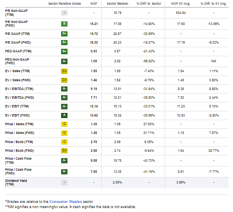Select the EV / EBIT (FWD) row label
The image size is (233, 212).
tap(17, 115)
